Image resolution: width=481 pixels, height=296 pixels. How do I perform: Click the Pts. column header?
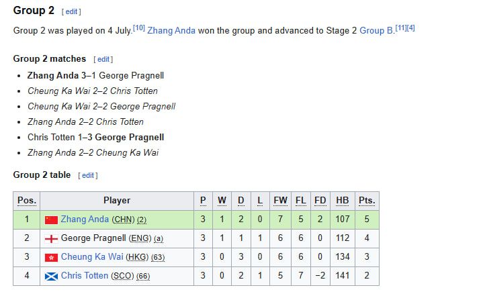tap(367, 201)
